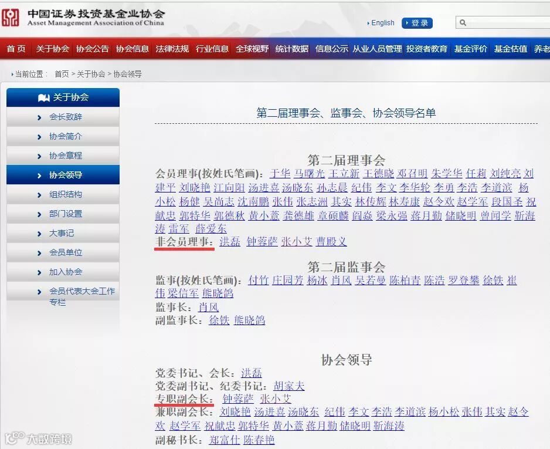Open member director link 马曙光

(x=309, y=173)
